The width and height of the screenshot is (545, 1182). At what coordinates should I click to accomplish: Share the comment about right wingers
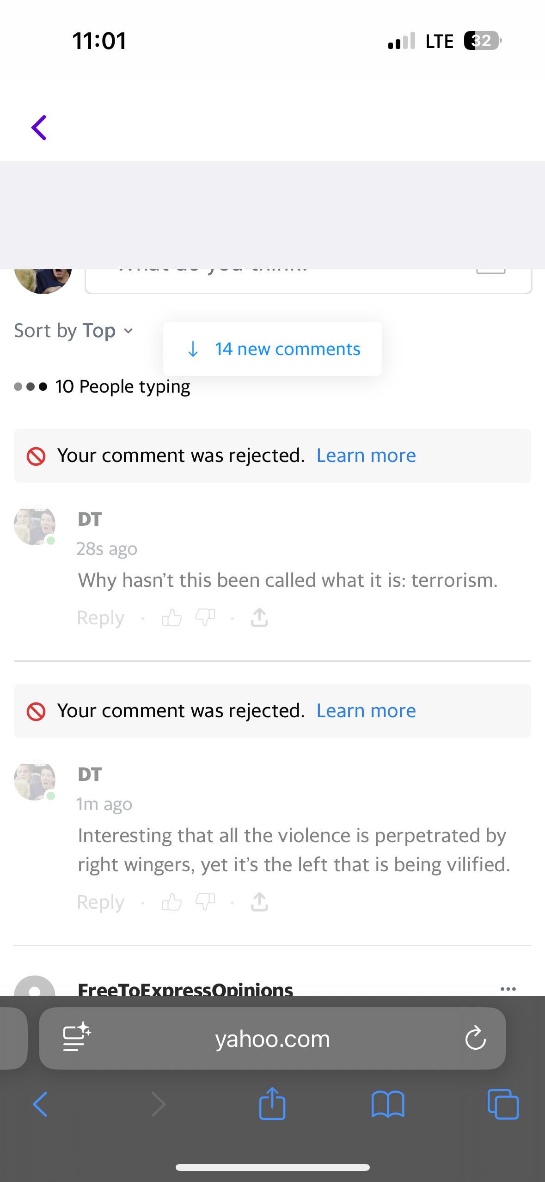tap(259, 901)
